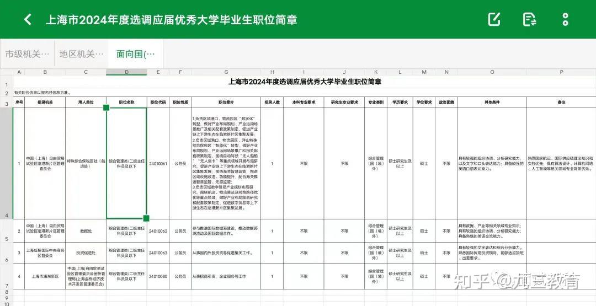596x306 pixels.
Task: Click the bottom-right selection handle of the highlighted cell
Action: click(146, 218)
